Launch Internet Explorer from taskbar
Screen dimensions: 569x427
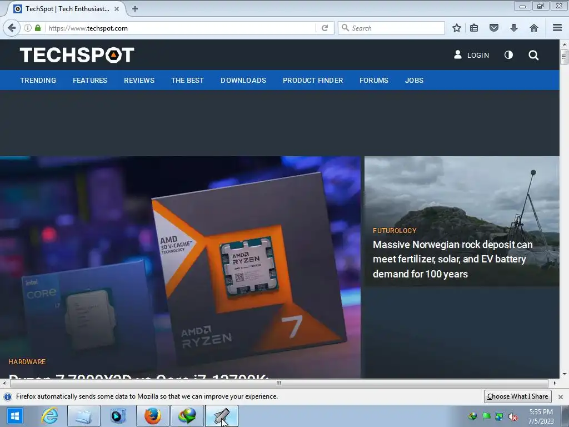49,416
